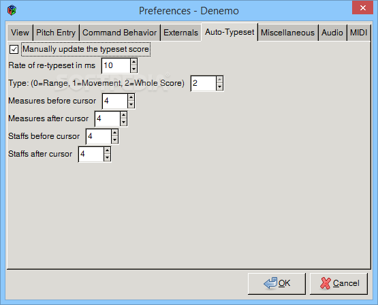Go to the Miscellaneous tab
Screen dimensions: 378x305
click(288, 33)
